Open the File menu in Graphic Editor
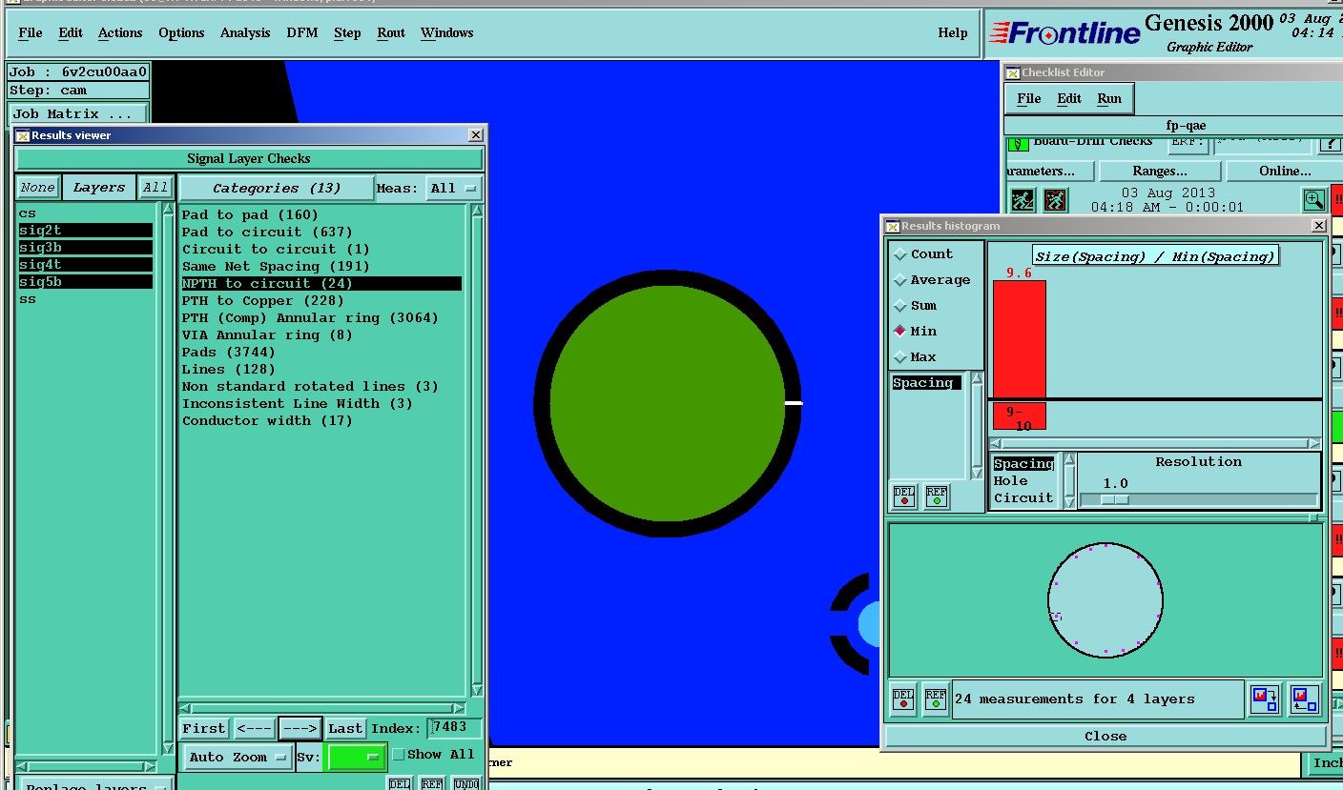The width and height of the screenshot is (1343, 790). [x=31, y=32]
